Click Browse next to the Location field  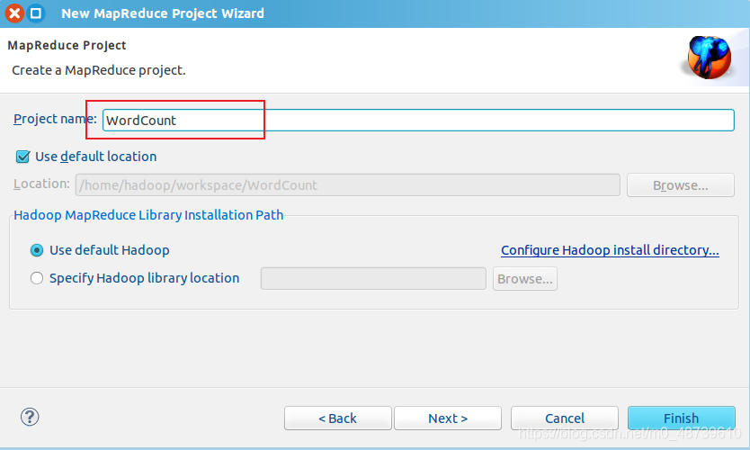pyautogui.click(x=681, y=185)
